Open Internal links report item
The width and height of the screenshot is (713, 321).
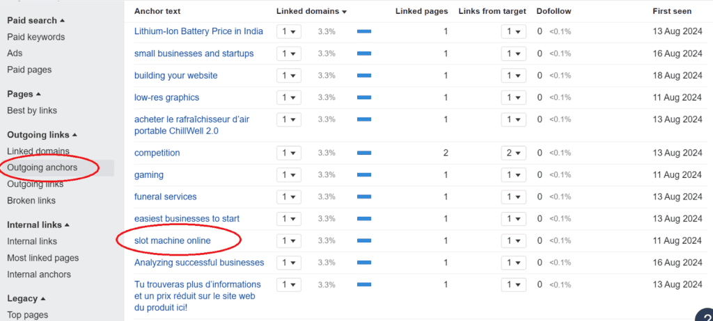[32, 241]
